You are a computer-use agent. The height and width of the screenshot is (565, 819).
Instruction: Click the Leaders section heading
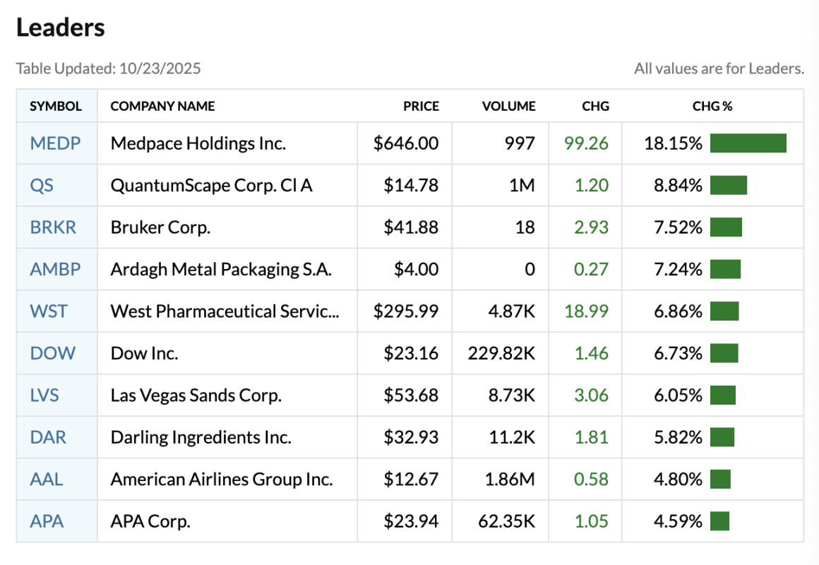click(x=61, y=28)
